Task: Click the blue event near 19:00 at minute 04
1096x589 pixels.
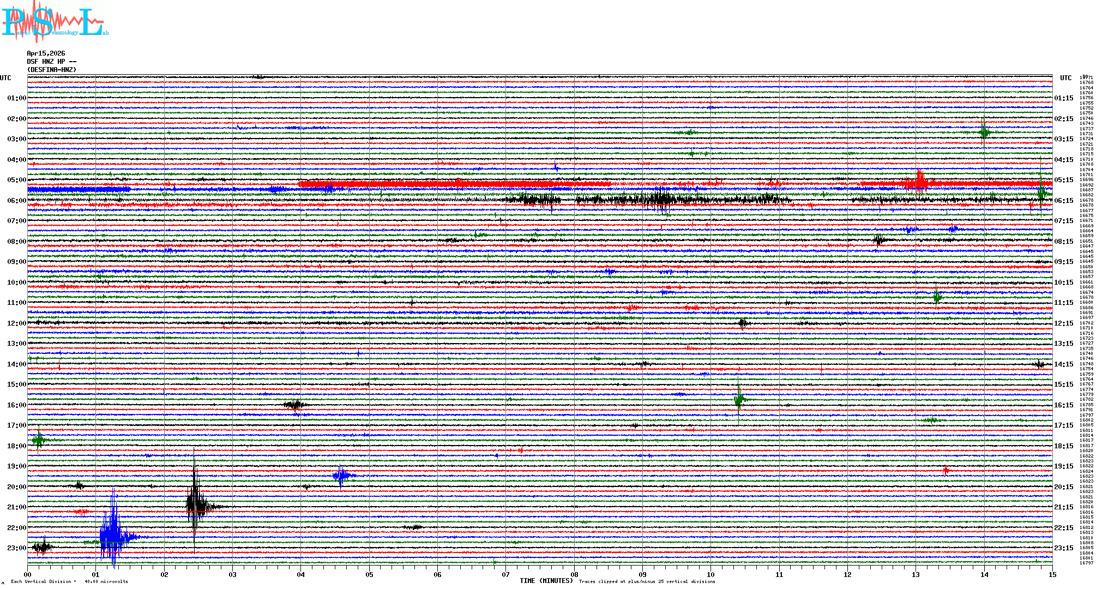Action: (x=341, y=476)
